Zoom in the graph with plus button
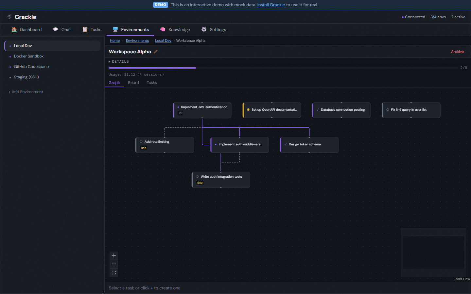471x294 pixels. pyautogui.click(x=114, y=255)
